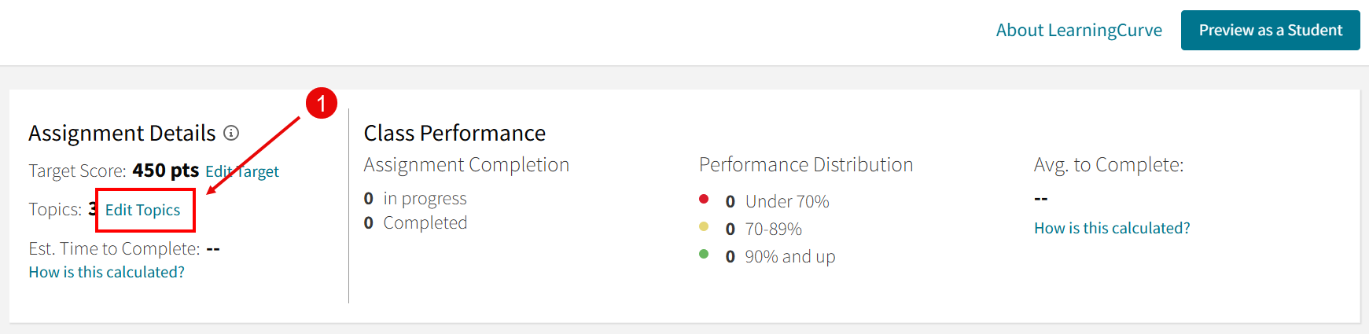Click the Class Performance heading
Viewport: 1369px width, 334px height.
454,133
